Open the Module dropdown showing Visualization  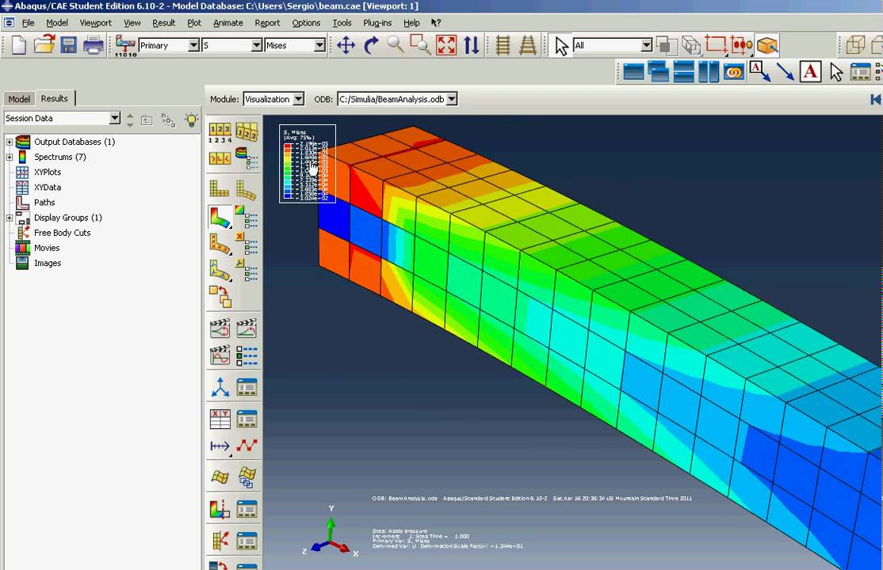273,99
